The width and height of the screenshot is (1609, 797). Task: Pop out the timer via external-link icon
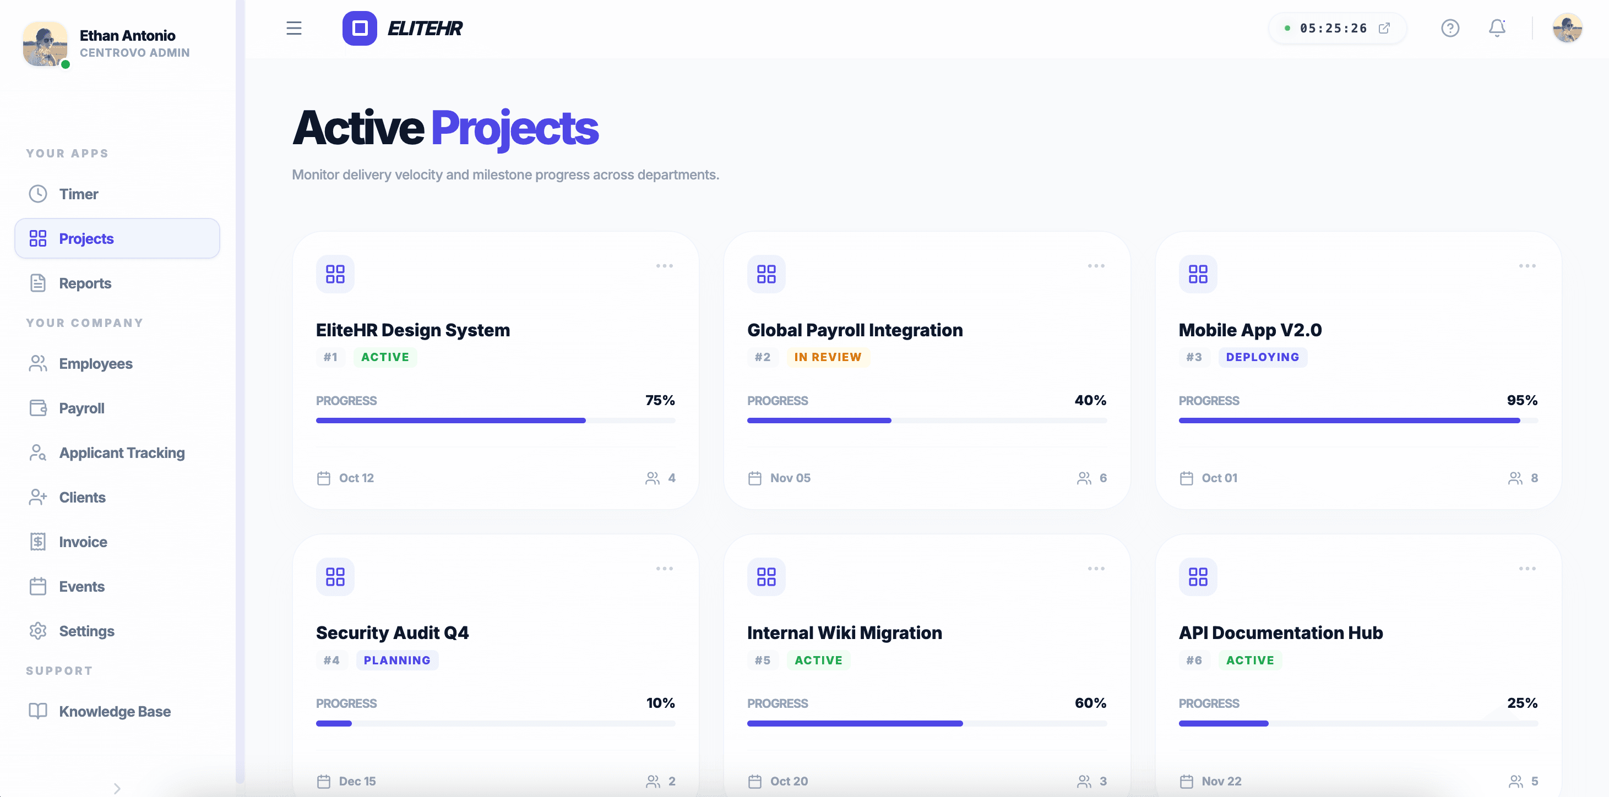[x=1385, y=28]
